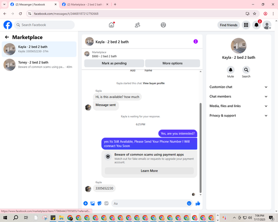This screenshot has height=222, width=278.
Task: Switch to the Marketplace - 2 bed 2 bath tab
Action: tap(85, 4)
